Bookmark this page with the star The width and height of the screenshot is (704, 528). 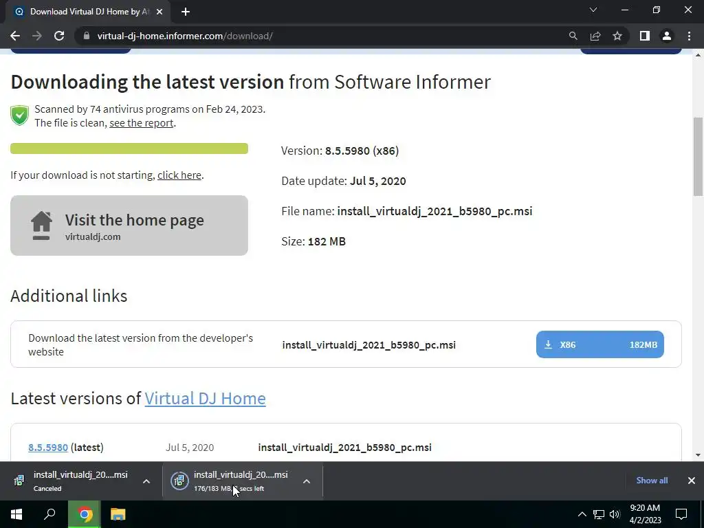click(x=617, y=36)
